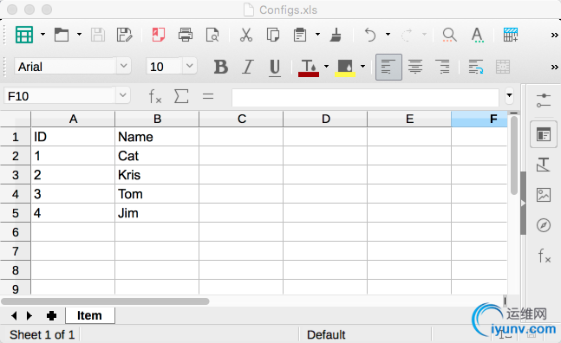Open the Name Box dropdown arrow
Viewport: 561px width, 343px height.
point(123,95)
